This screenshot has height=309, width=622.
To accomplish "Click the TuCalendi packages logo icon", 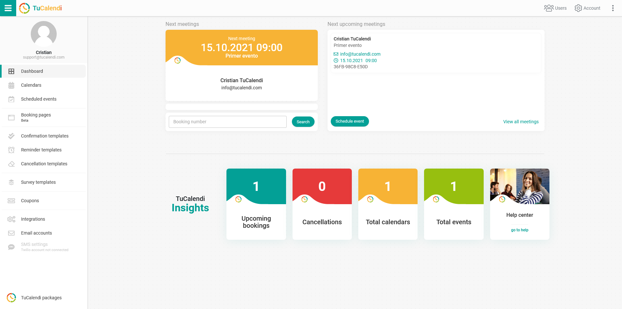I will click(x=11, y=298).
